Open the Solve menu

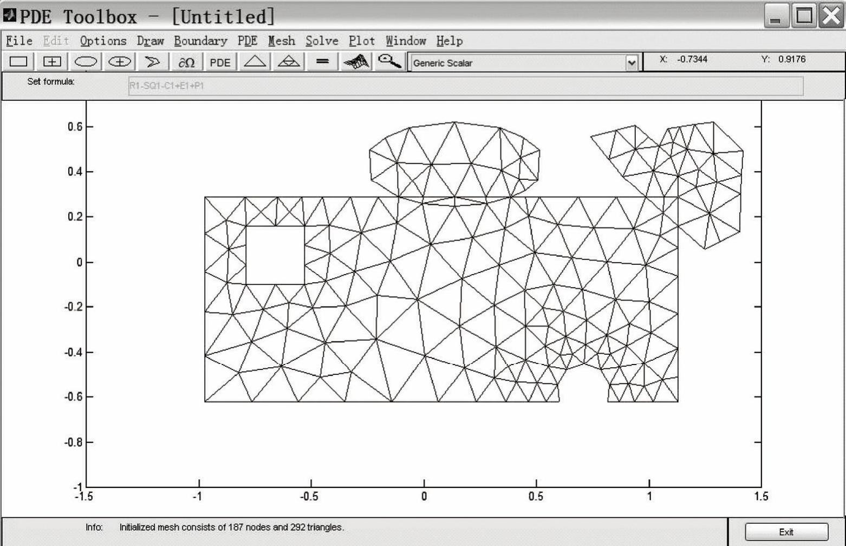point(322,41)
